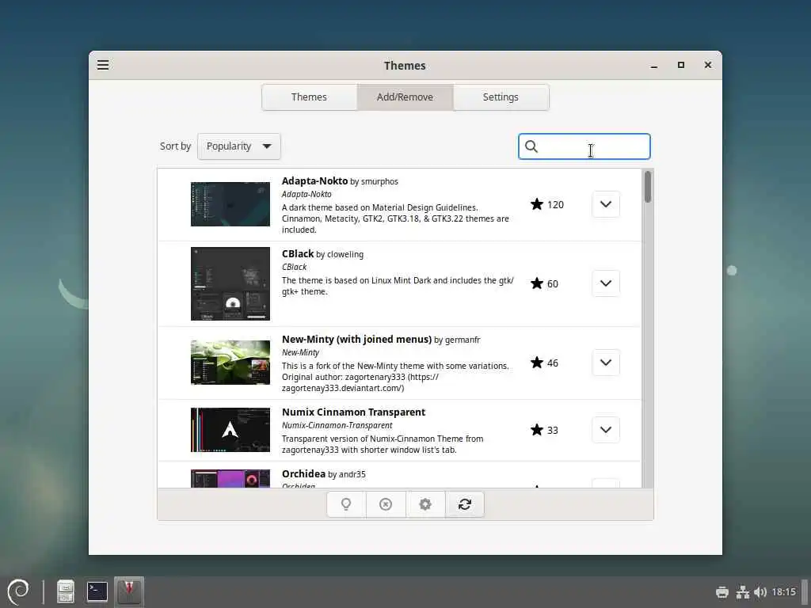Open the network tray icon
This screenshot has width=811, height=608.
[743, 592]
